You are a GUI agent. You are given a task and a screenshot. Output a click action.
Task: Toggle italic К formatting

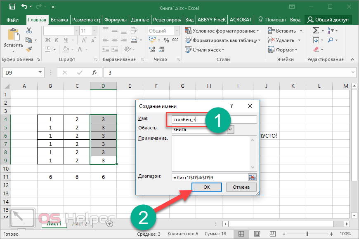(x=57, y=40)
